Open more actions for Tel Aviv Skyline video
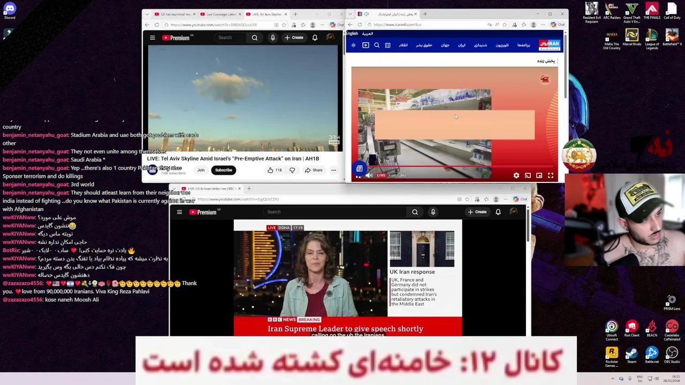Screen dimensions: 685x385 pos(333,170)
